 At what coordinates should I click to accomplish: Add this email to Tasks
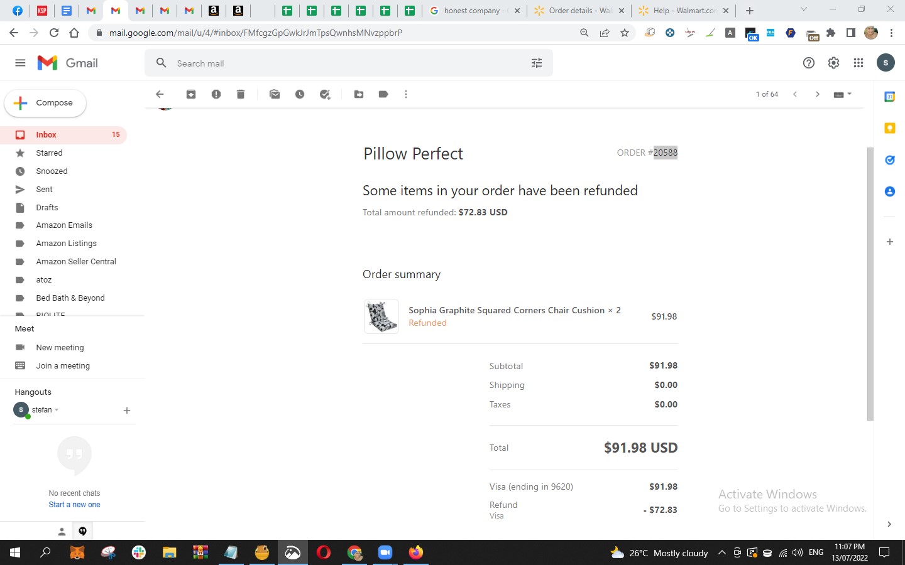click(x=325, y=94)
